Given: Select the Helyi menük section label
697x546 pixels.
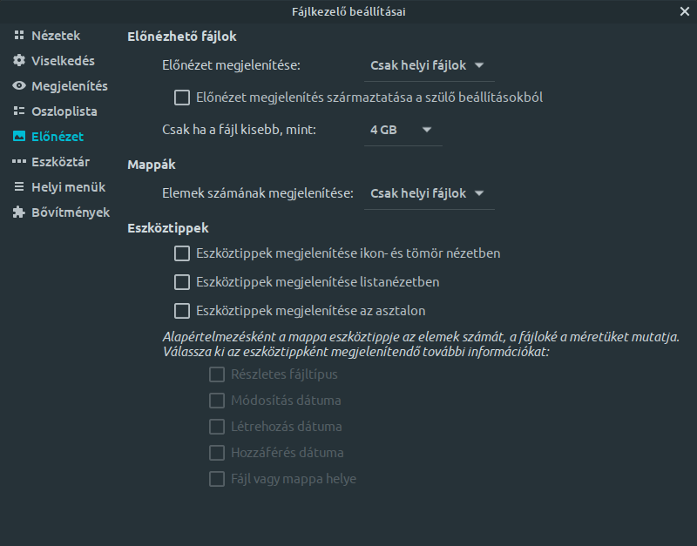Looking at the screenshot, I should tap(69, 187).
